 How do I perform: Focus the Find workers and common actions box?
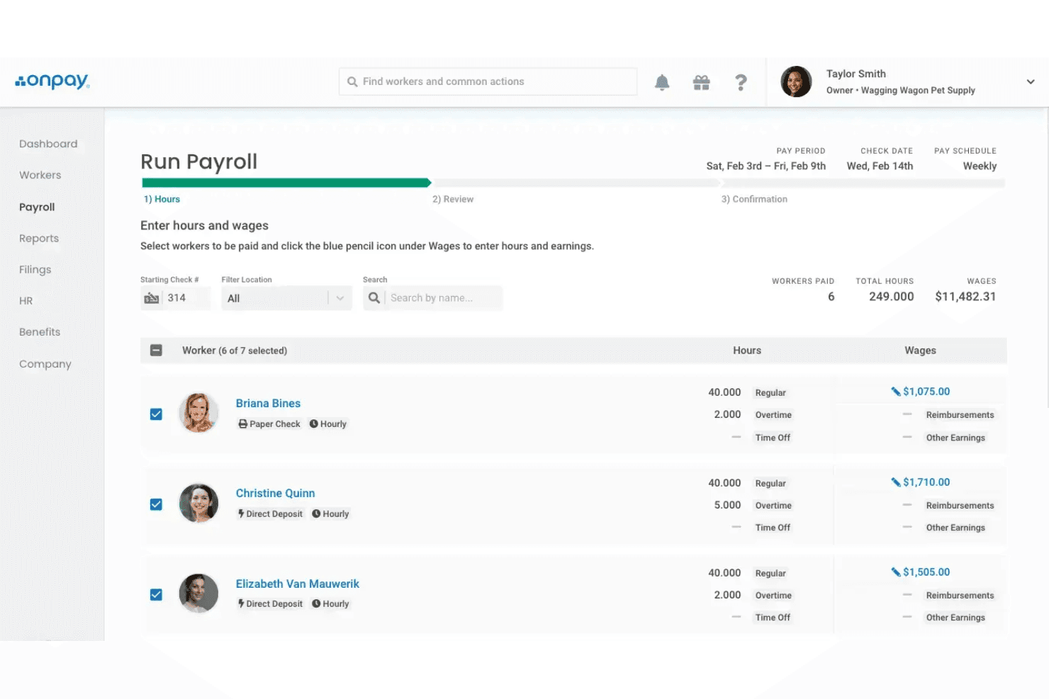(488, 81)
